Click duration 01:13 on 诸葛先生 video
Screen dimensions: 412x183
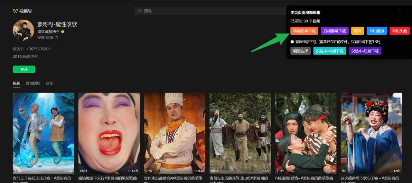[215, 171]
